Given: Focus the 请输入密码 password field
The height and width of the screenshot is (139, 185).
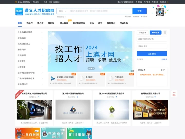Looking at the screenshot, I should click(152, 46).
